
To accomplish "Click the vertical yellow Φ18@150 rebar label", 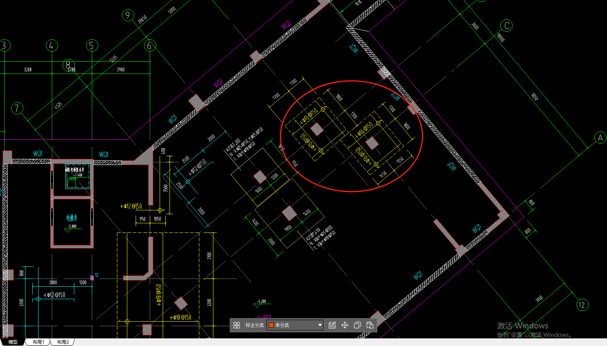I will tap(159, 295).
